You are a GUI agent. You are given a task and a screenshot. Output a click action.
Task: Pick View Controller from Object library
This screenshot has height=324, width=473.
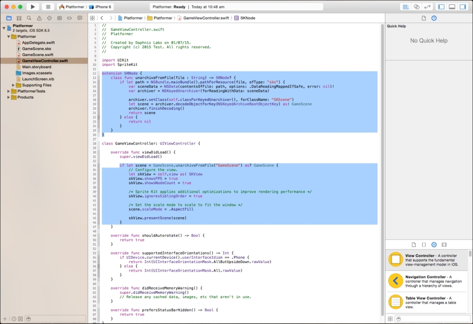click(427, 260)
